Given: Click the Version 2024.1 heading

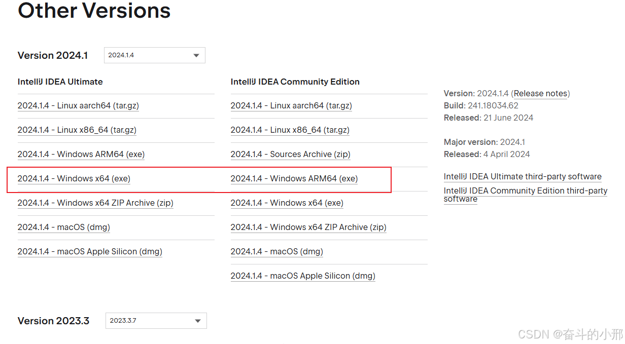Looking at the screenshot, I should coord(53,55).
